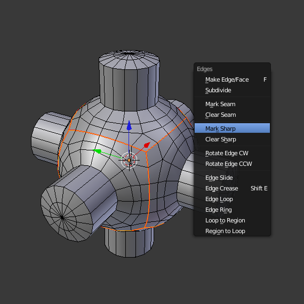304x304 pixels.
Task: Select Make Edge/Face menu entry
Action: 232,79
